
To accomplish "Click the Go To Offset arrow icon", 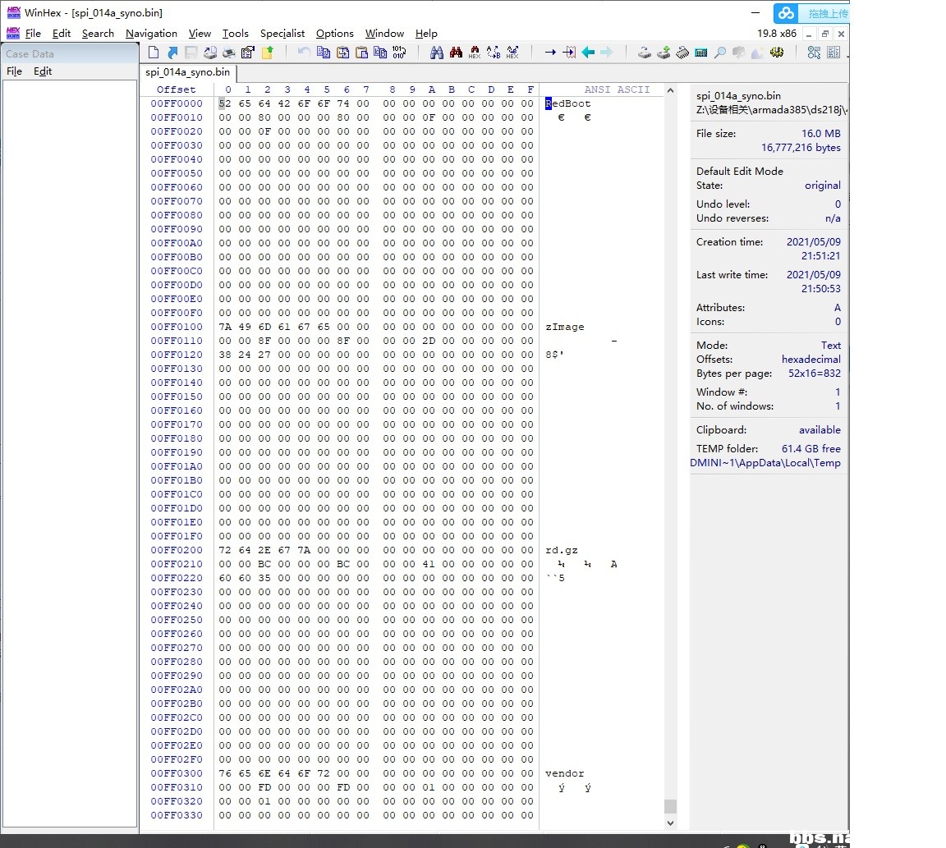I will point(550,53).
